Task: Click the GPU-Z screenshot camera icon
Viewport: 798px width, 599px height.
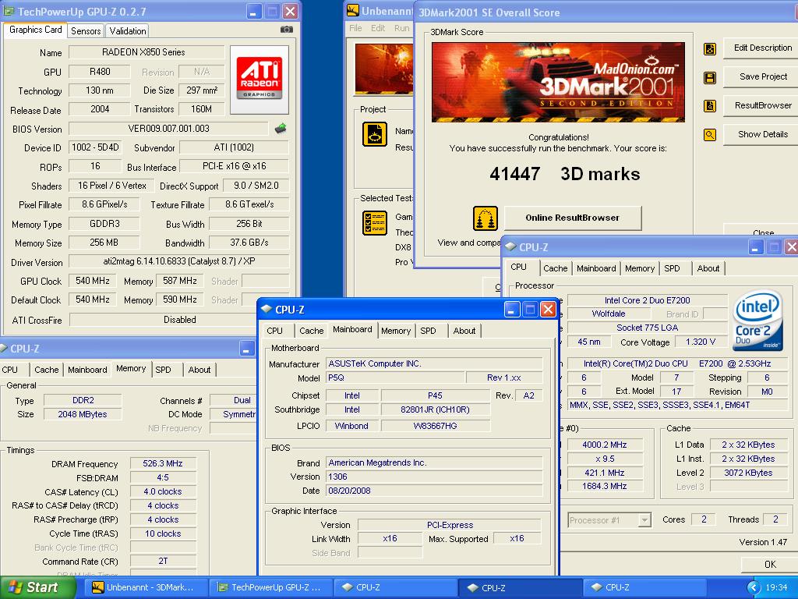Action: (x=287, y=30)
